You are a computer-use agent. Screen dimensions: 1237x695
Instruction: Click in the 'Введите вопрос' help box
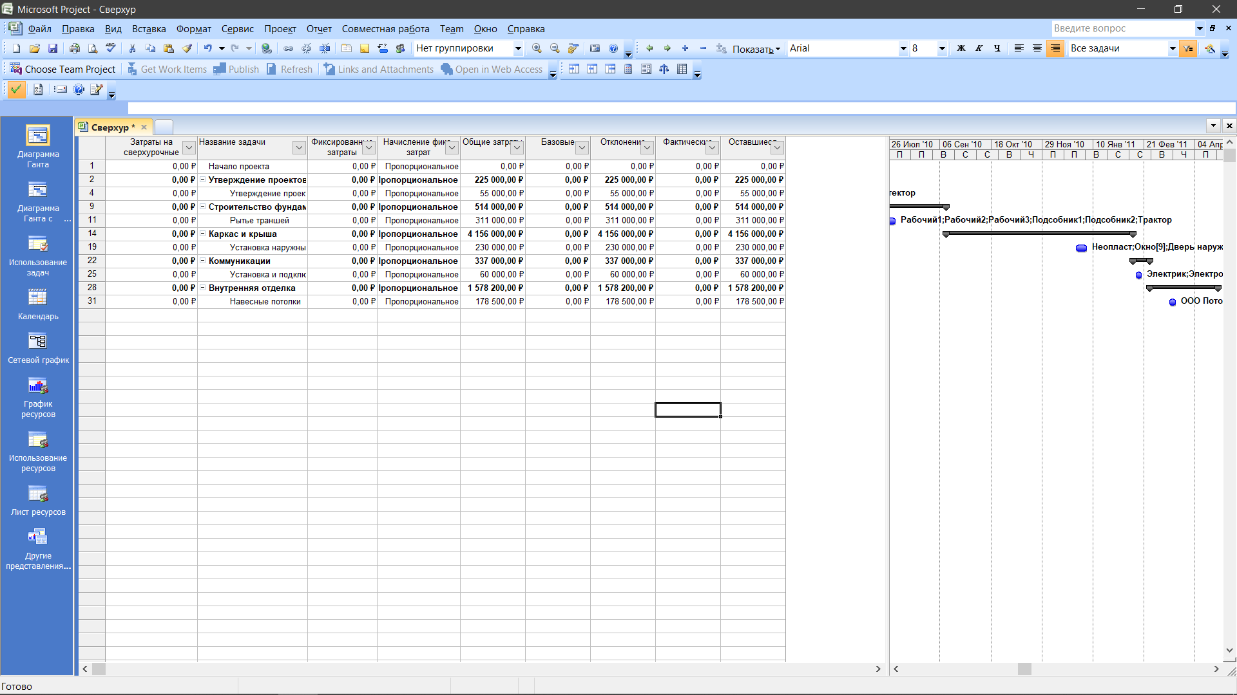[1123, 28]
